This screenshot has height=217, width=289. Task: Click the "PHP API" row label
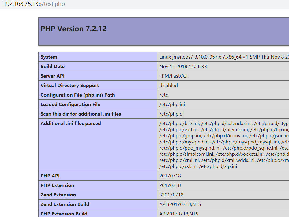(50, 176)
